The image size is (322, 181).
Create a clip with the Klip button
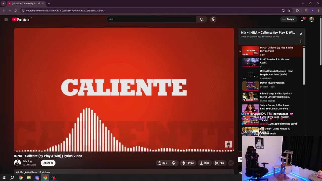pos(220,163)
